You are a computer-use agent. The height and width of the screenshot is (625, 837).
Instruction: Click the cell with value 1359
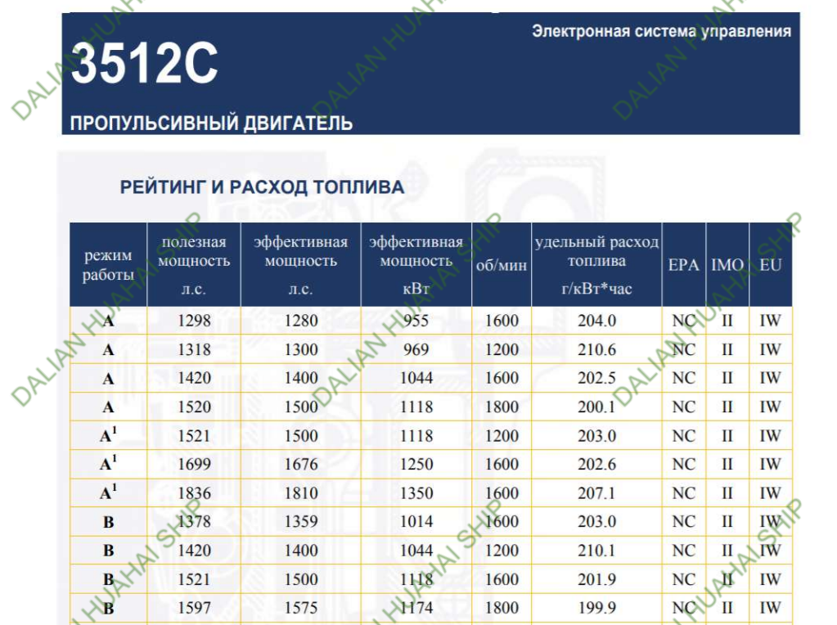coord(301,522)
